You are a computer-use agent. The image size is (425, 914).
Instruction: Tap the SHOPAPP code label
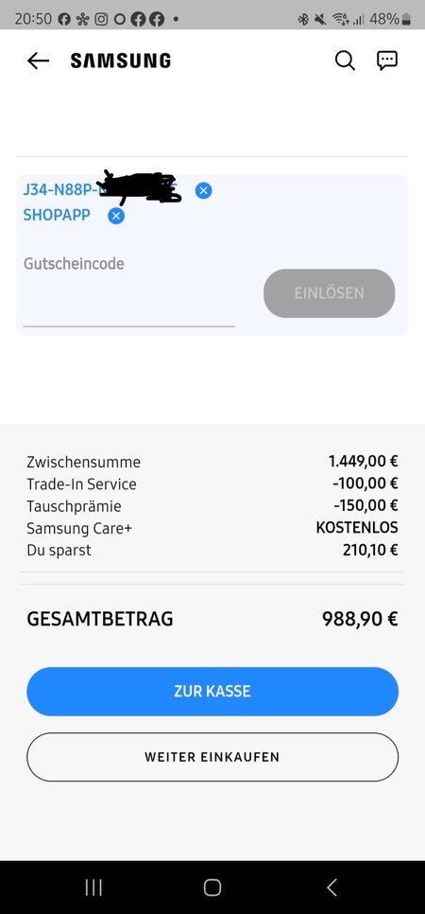click(x=57, y=215)
